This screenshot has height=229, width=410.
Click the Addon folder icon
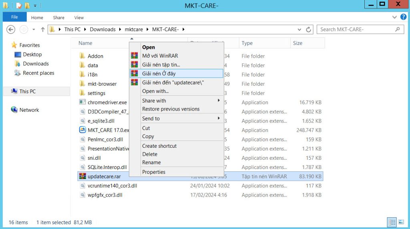click(x=82, y=56)
